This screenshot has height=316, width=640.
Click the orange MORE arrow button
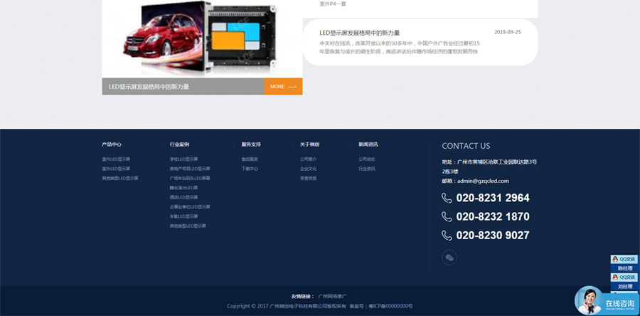coord(283,87)
